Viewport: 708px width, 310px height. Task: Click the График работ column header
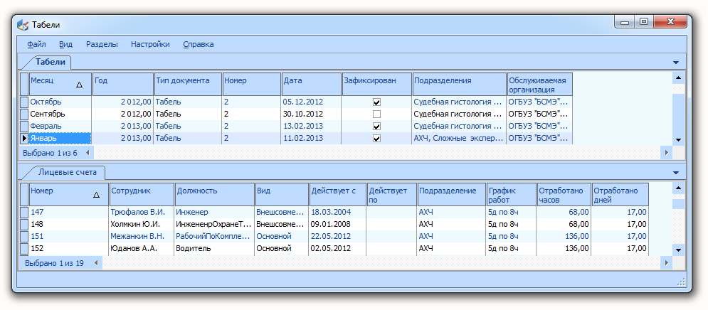point(511,194)
